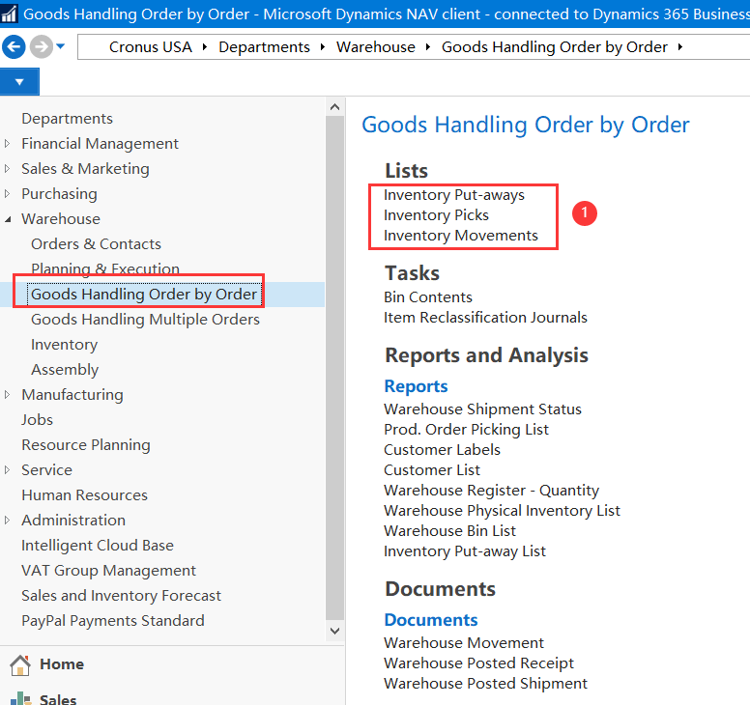Open Customer Labels report
This screenshot has width=750, height=705.
pos(442,450)
